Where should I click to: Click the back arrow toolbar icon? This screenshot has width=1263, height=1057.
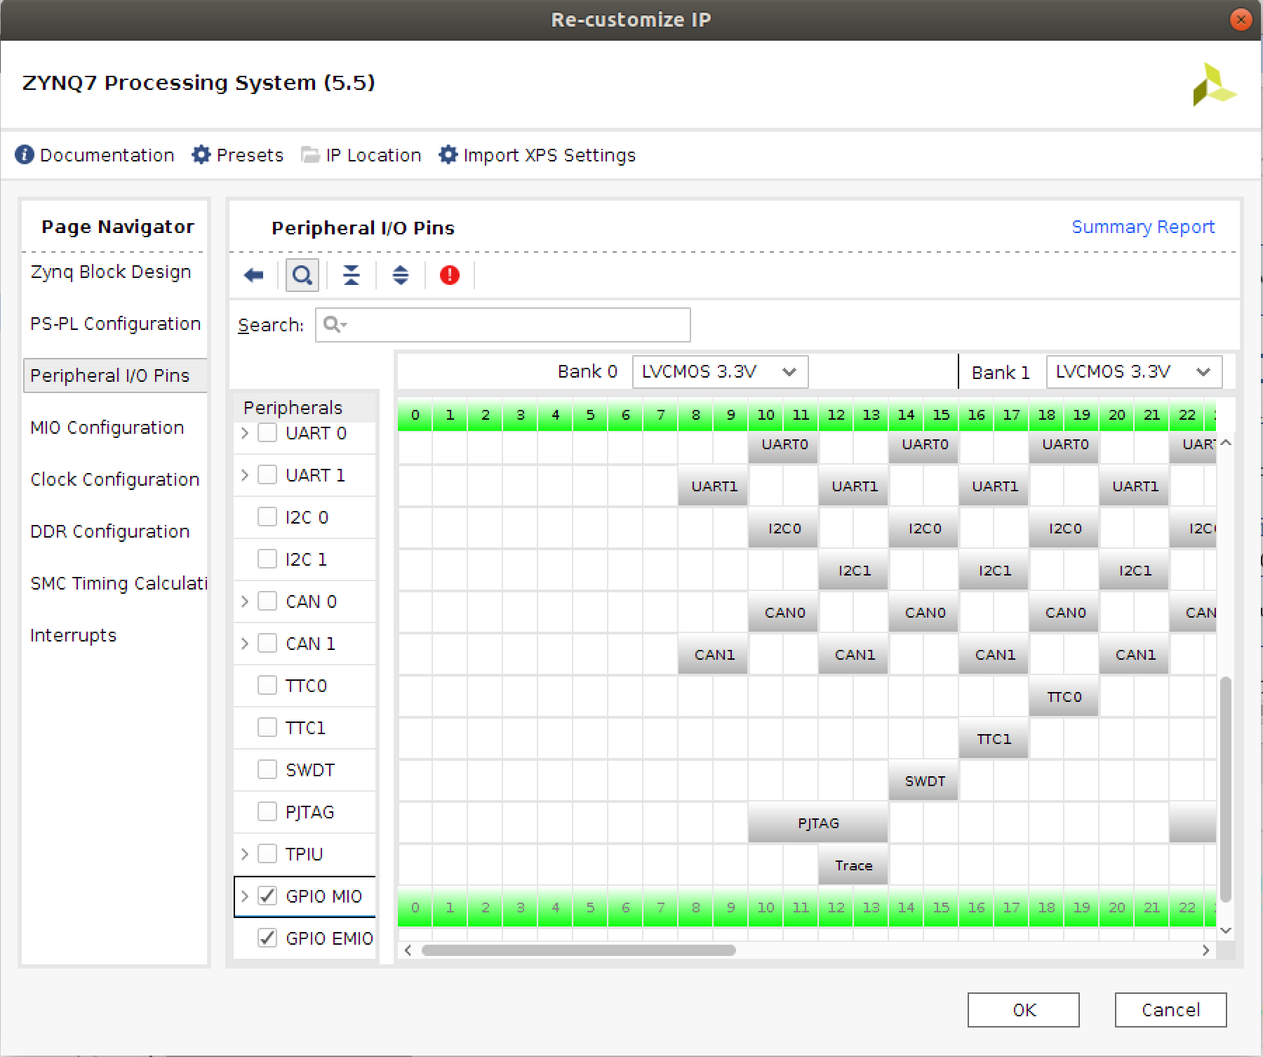253,275
